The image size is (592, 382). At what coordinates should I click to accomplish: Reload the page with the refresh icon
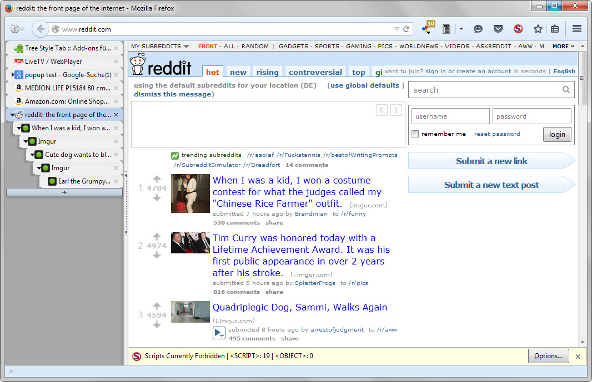407,29
